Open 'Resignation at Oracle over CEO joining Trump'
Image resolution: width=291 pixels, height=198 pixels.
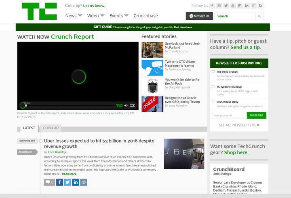tap(182, 100)
